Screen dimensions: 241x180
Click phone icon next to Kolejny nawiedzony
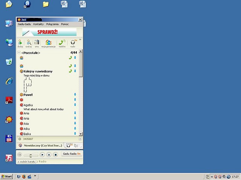coord(70,71)
